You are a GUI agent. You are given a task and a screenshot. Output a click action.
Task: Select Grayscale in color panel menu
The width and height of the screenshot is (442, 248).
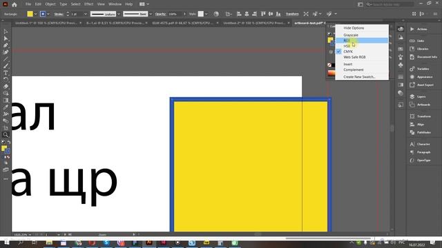(362, 35)
